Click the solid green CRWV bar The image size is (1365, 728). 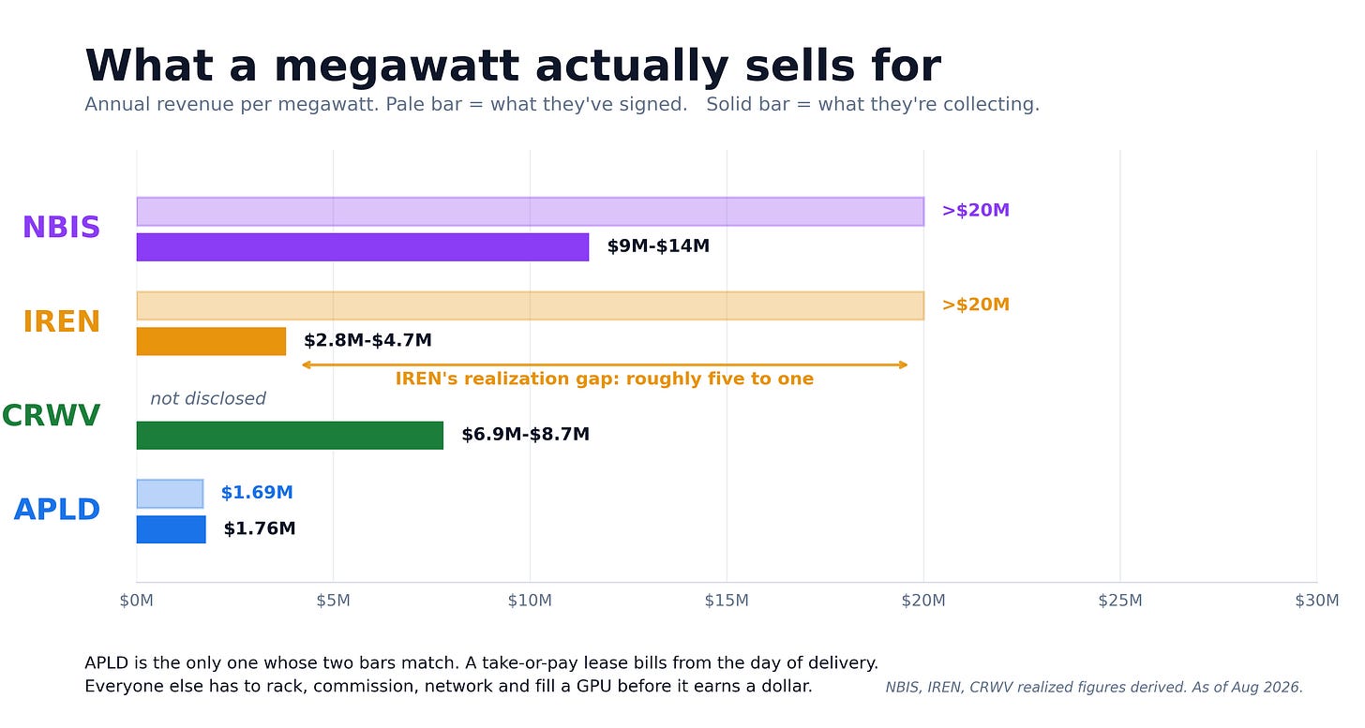point(290,436)
